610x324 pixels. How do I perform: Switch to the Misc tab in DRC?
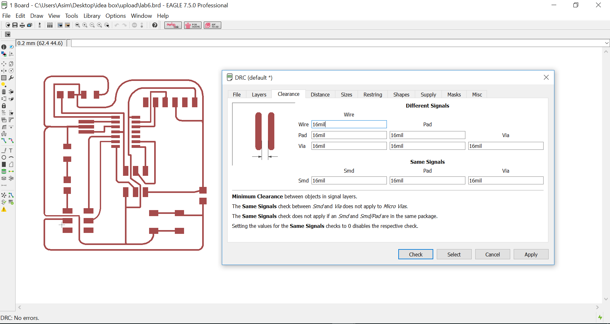(477, 95)
